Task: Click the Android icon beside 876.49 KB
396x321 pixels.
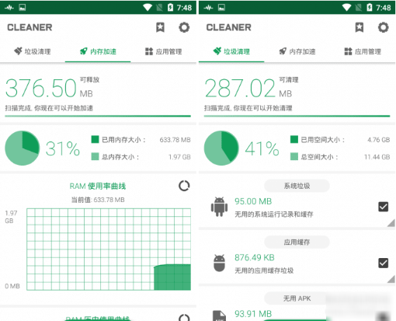Action: click(x=219, y=263)
